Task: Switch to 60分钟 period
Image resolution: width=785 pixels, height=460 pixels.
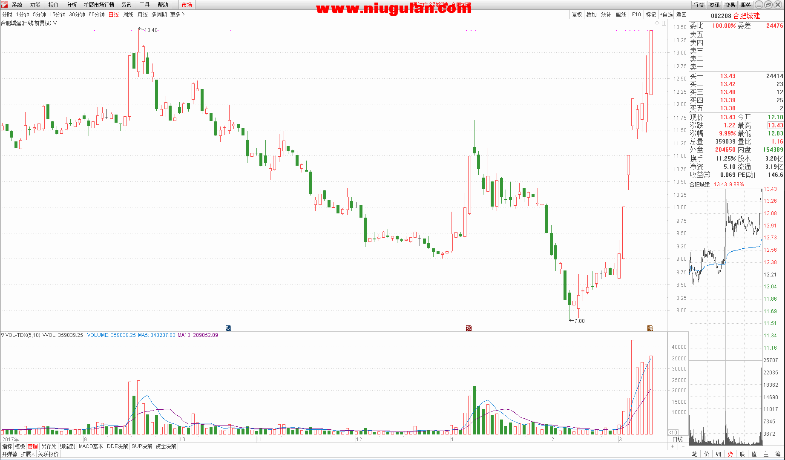Action: point(97,14)
